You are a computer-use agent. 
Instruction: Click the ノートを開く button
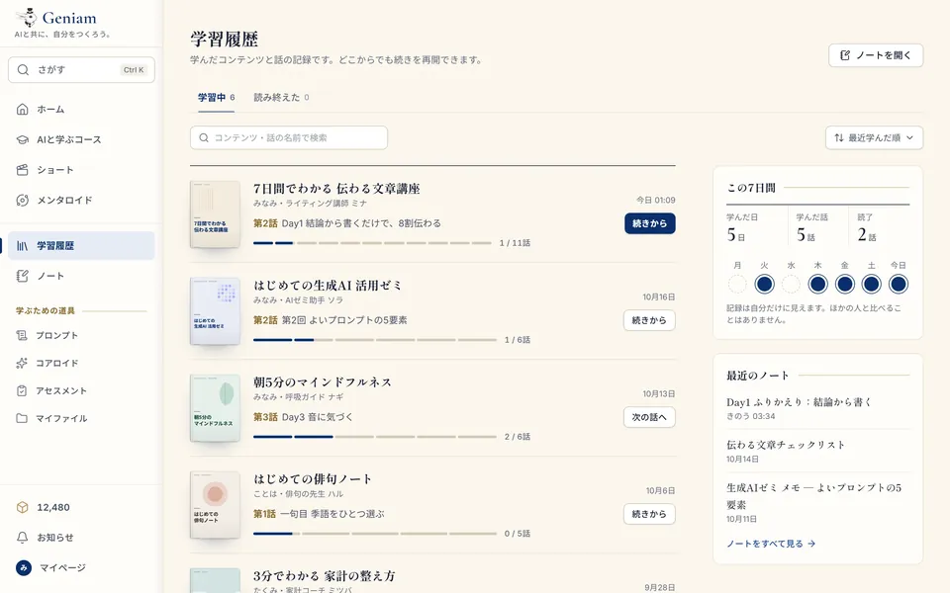(876, 55)
